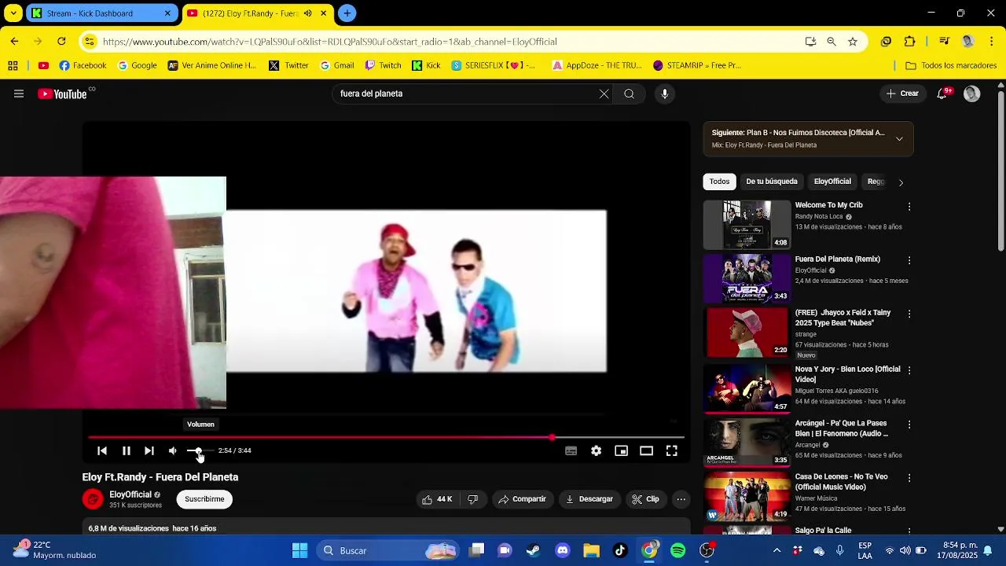Open EloyOfficial channel name link
This screenshot has width=1006, height=566.
click(x=130, y=494)
